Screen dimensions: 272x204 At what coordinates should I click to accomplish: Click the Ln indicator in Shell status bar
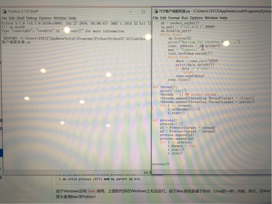tap(147, 172)
